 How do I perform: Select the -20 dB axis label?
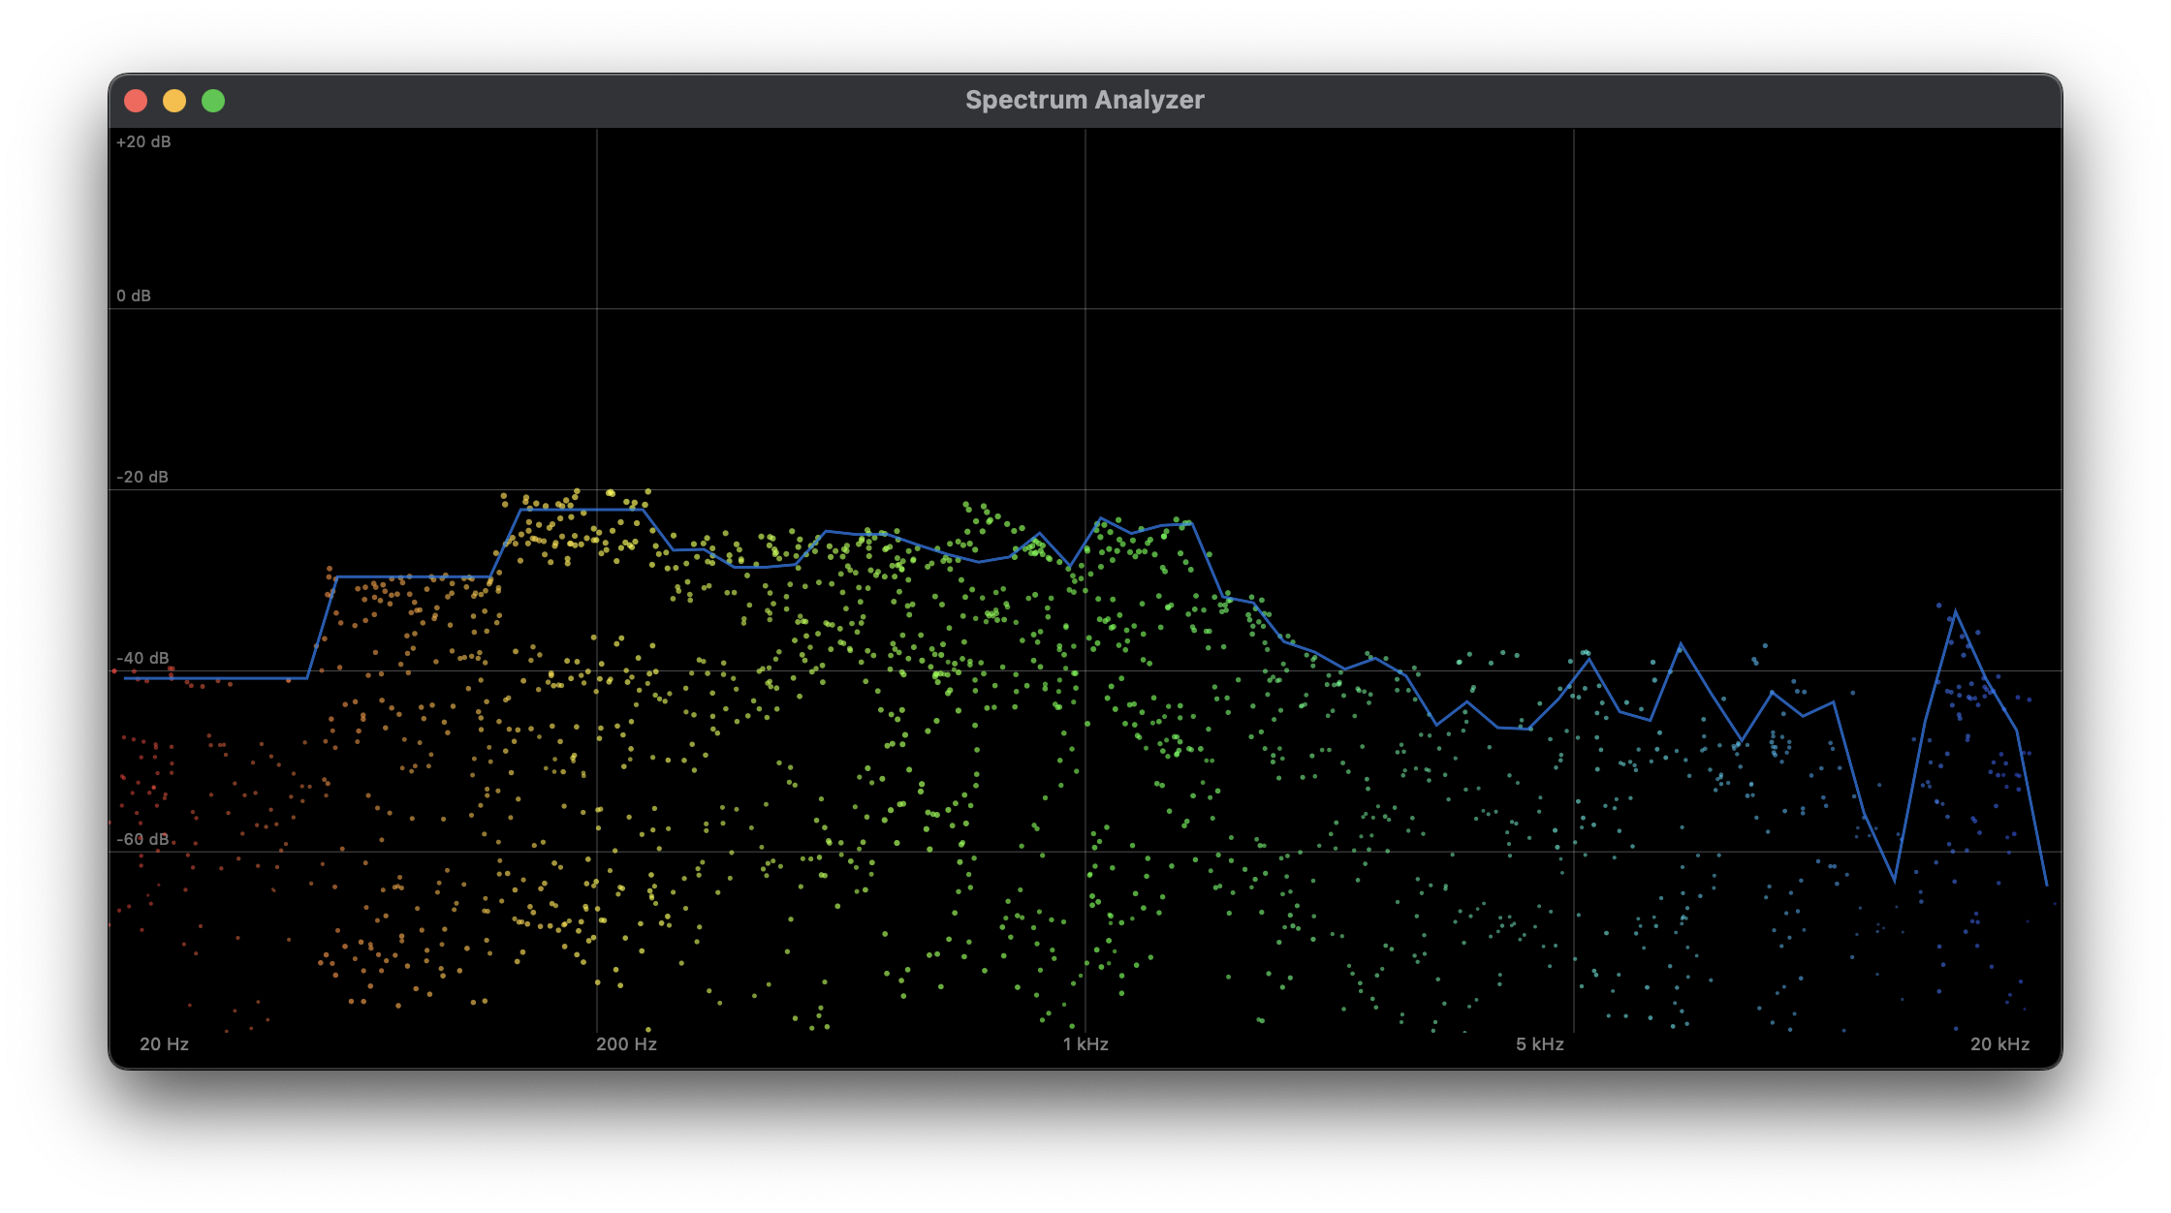click(x=142, y=477)
